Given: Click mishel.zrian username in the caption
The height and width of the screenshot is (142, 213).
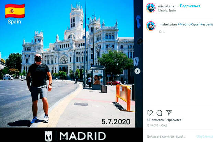Looking at the screenshot, I should click(168, 24).
